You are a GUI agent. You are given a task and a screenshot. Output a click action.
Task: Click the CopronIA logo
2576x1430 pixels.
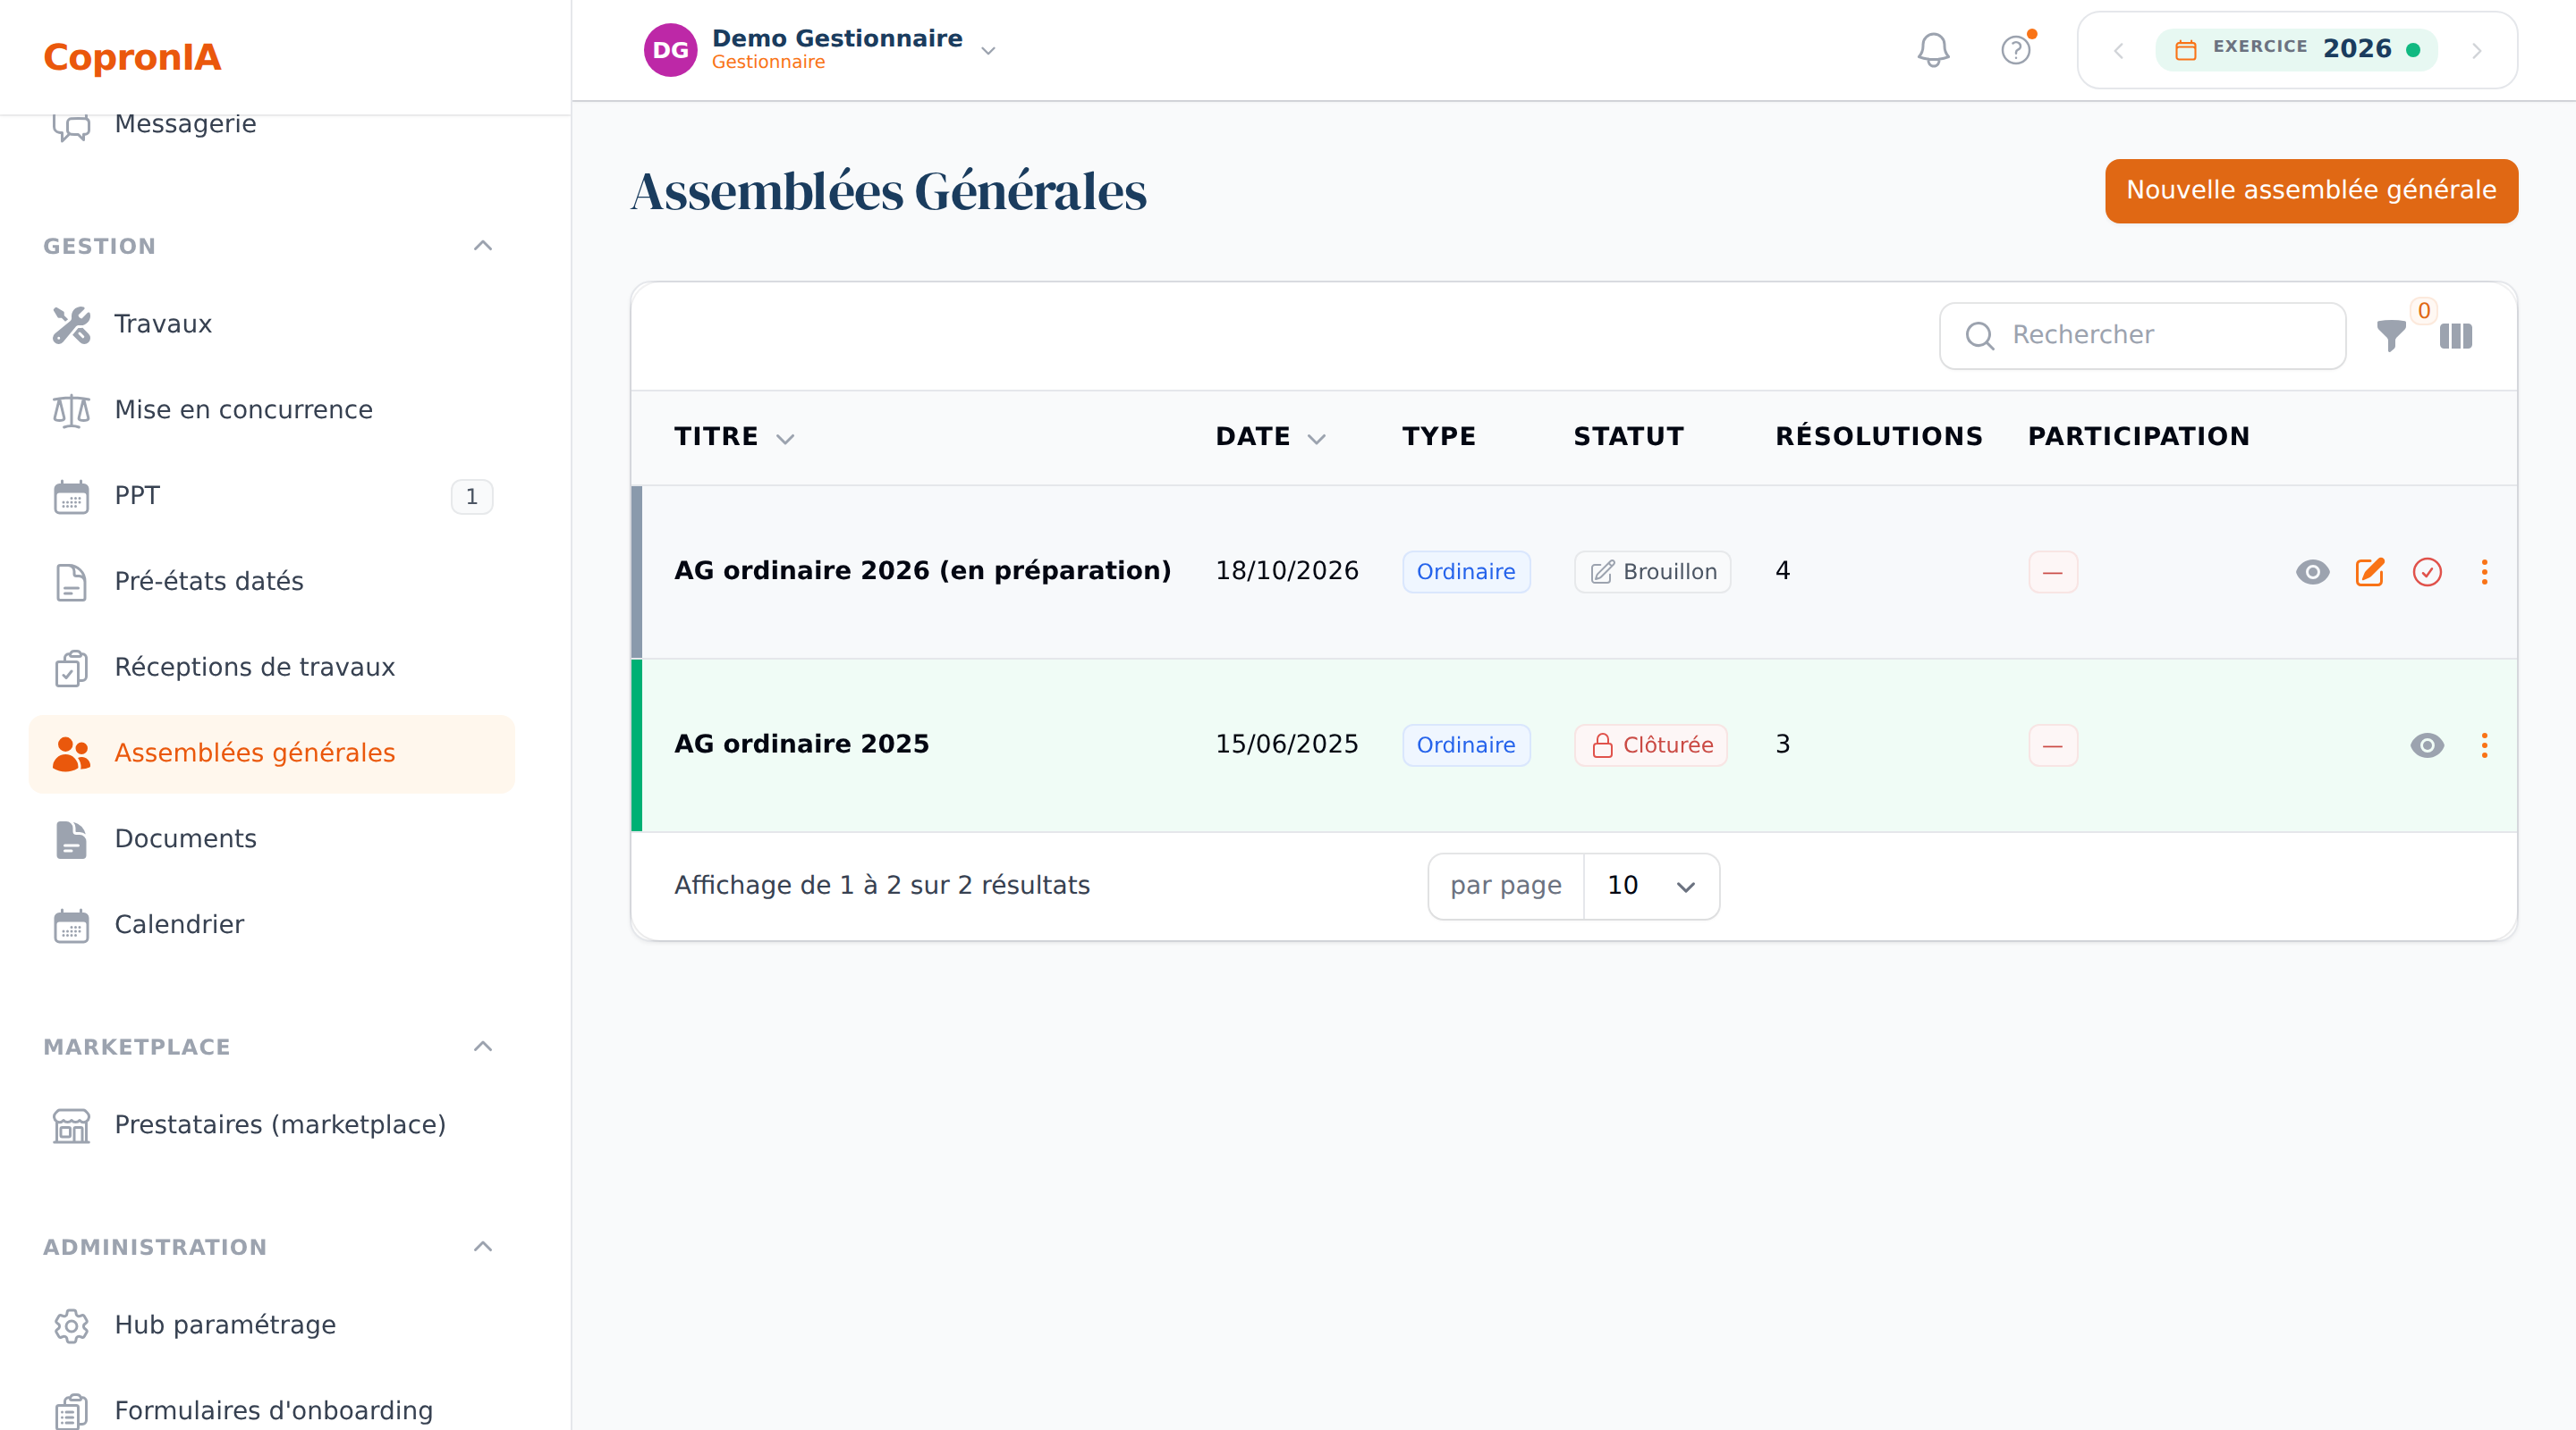(x=132, y=57)
